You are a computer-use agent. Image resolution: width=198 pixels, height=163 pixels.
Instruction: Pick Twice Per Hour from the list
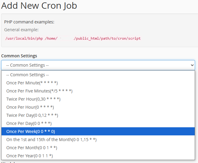point(33,99)
